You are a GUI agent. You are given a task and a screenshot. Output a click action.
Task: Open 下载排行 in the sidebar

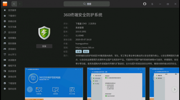[12, 16]
